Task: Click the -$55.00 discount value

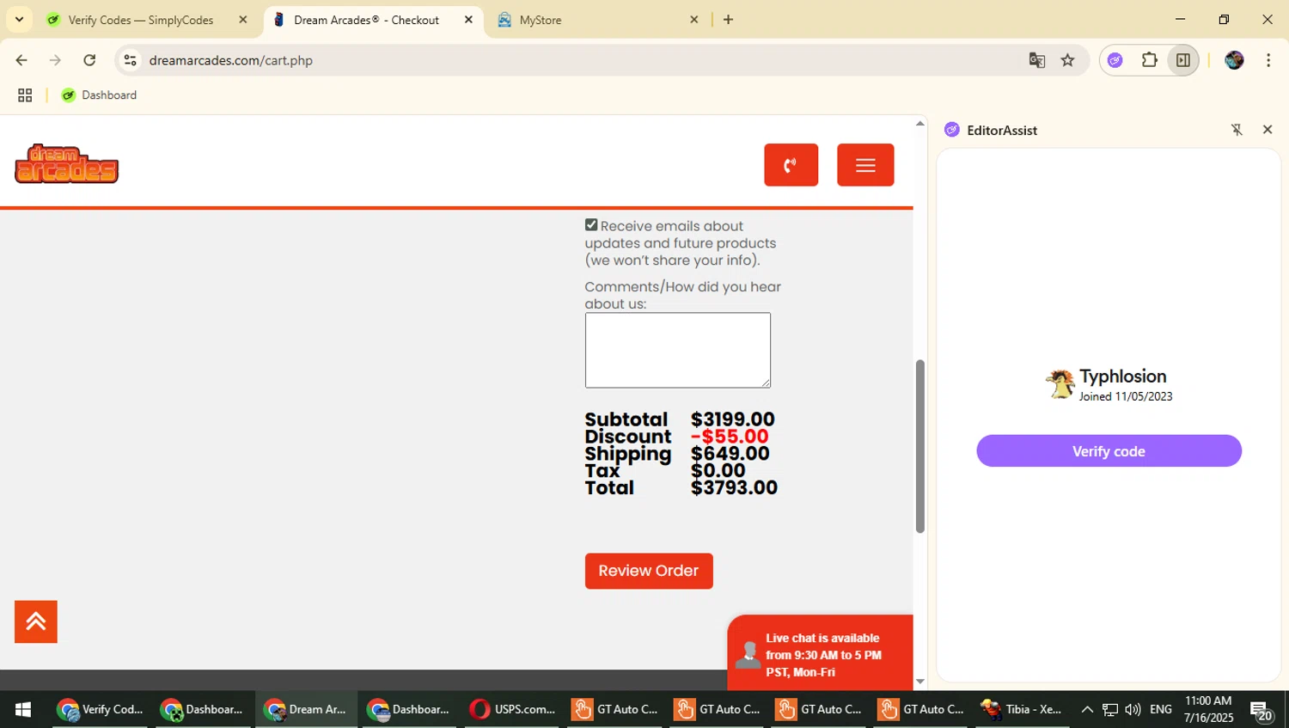Action: click(x=730, y=437)
